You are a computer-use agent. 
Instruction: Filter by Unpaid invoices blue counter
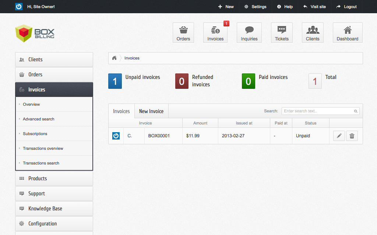pos(115,81)
